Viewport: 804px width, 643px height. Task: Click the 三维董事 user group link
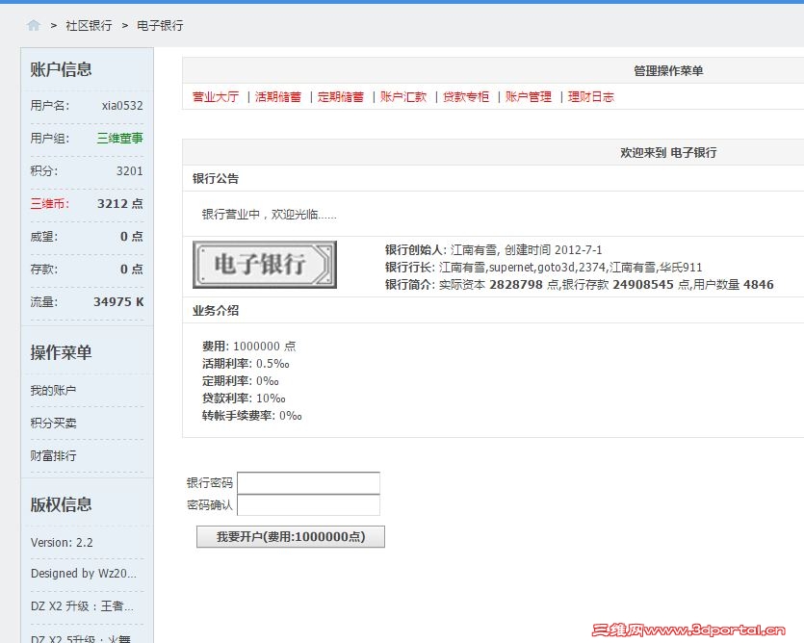click(120, 138)
